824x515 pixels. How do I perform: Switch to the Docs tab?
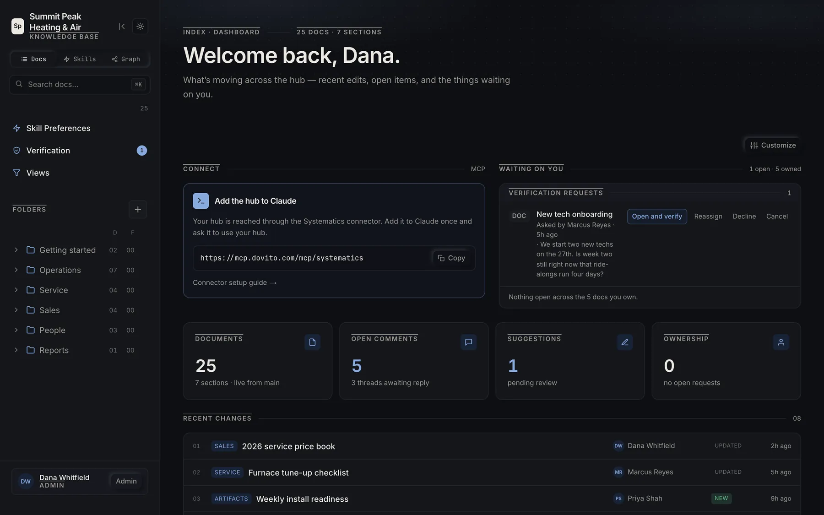point(33,59)
